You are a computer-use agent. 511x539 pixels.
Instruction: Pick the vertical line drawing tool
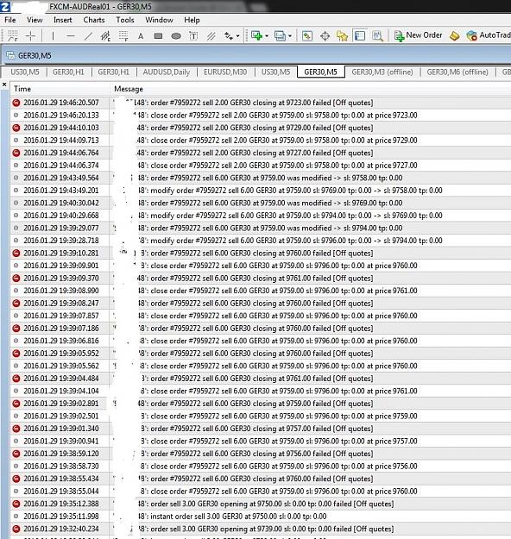point(53,35)
